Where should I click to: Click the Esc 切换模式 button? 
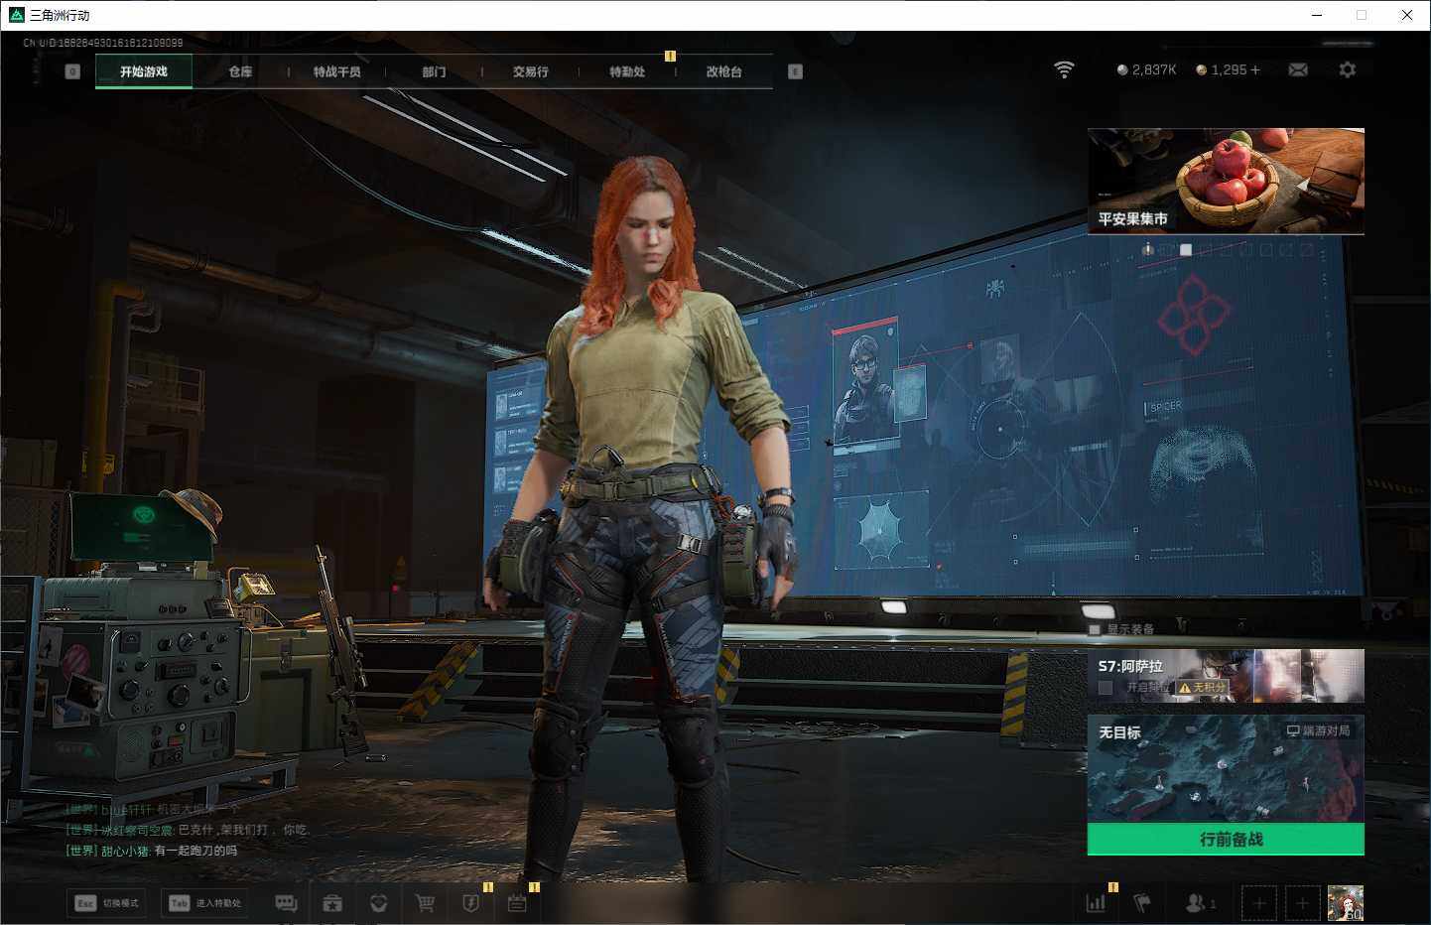(107, 903)
